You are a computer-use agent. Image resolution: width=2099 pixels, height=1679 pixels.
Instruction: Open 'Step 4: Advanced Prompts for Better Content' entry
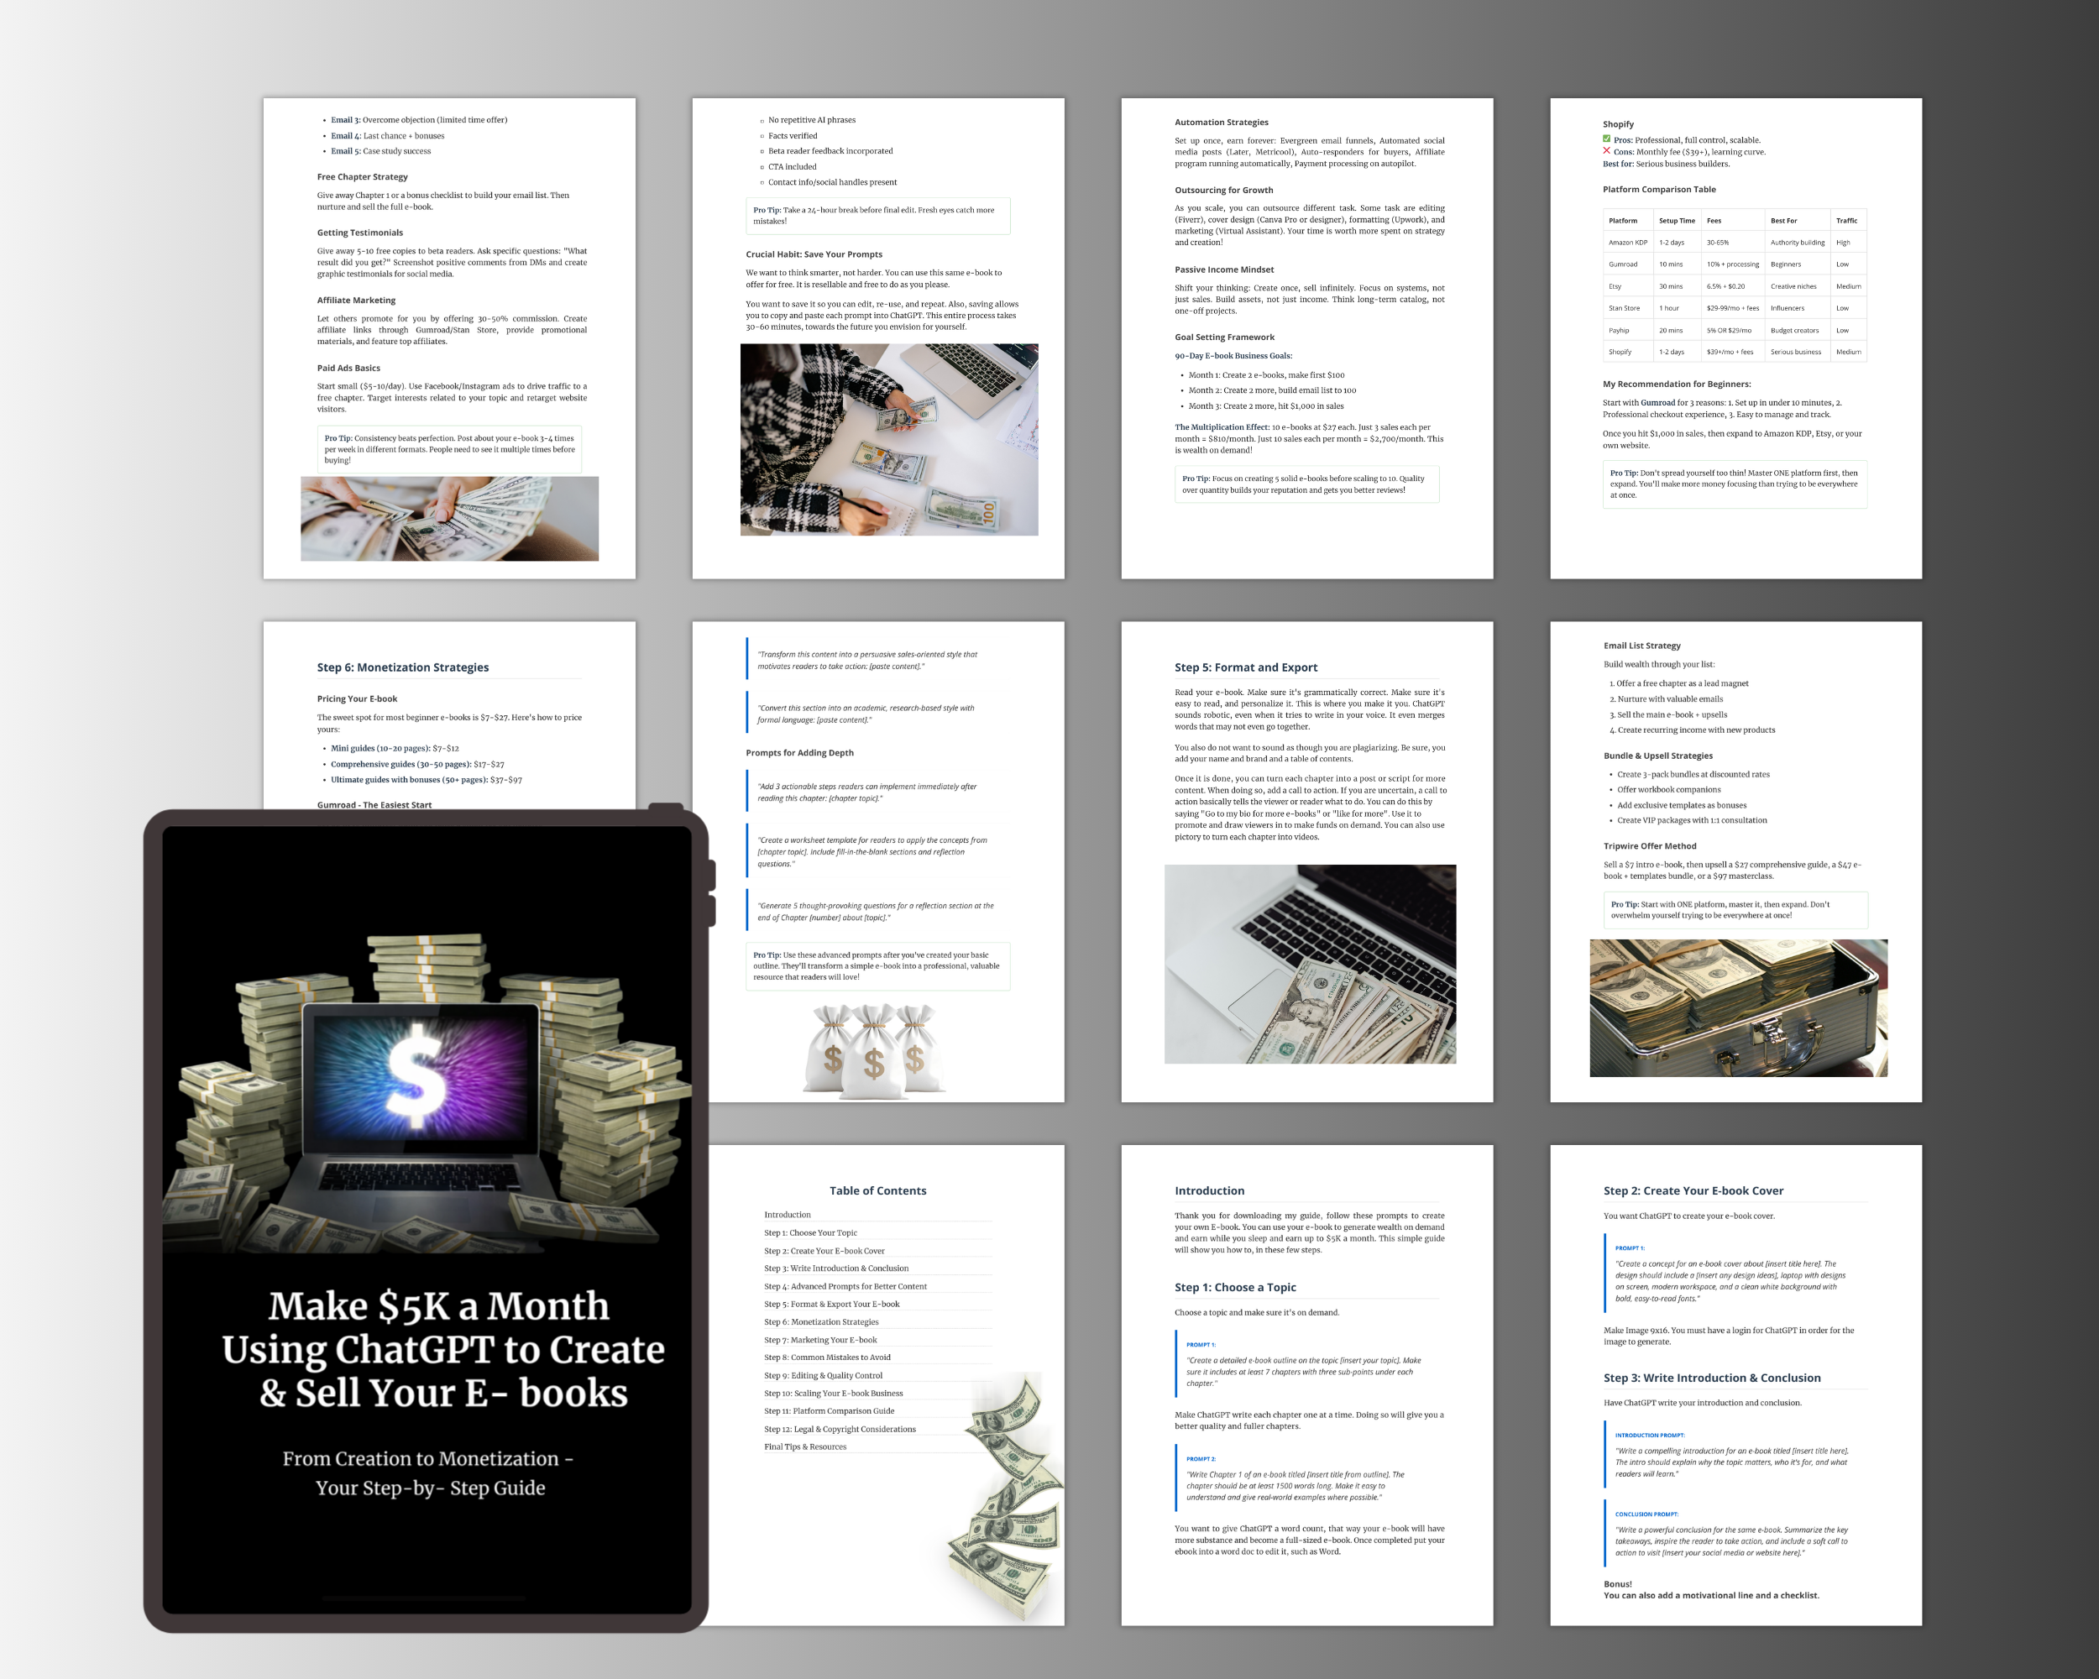845,1286
